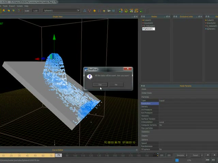This screenshot has width=218, height=163.
Task: Open the Scripts menu
Action: point(20,6)
